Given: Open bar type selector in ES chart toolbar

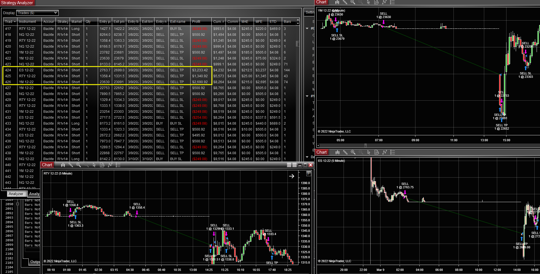Looking at the screenshot, I should [x=337, y=152].
